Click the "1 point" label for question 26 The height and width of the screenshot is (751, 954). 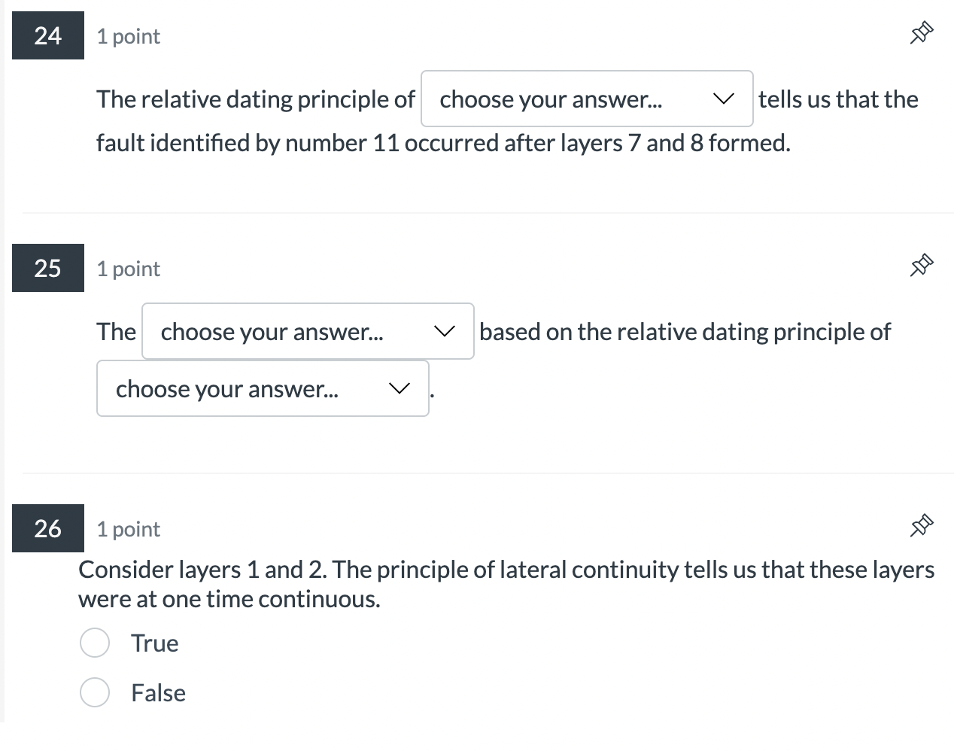click(x=129, y=529)
